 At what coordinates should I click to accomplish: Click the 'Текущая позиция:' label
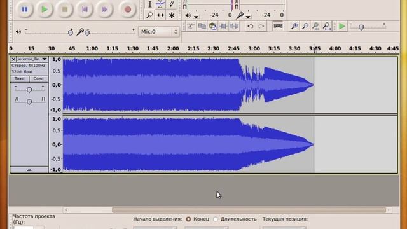coord(285,219)
